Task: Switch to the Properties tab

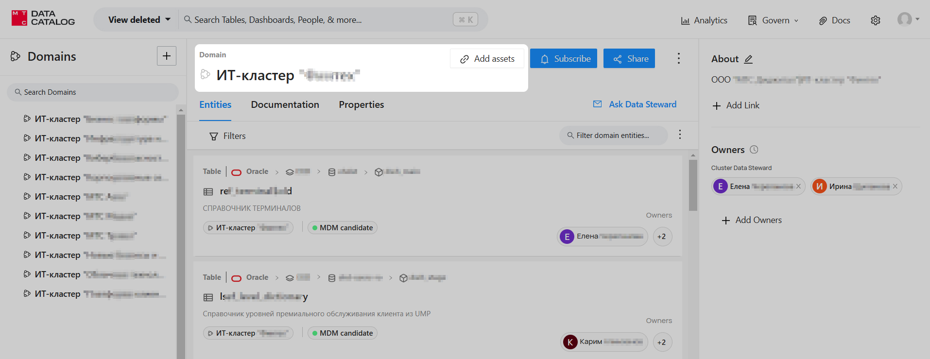Action: (361, 105)
